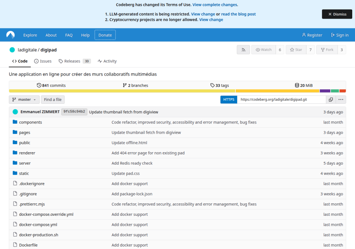The image size is (355, 249).
Task: Click the purple language bar segment
Action: [325, 91]
